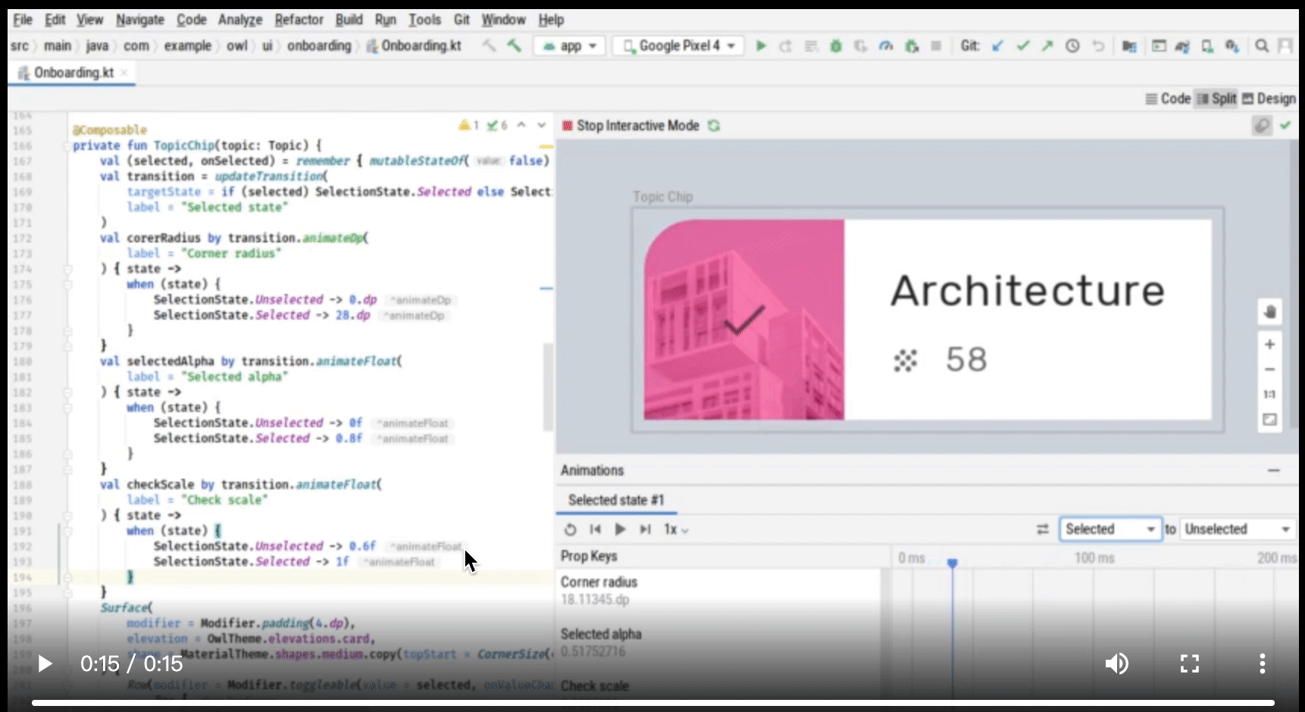Image resolution: width=1305 pixels, height=712 pixels.
Task: Switch to Code view mode
Action: point(1168,98)
